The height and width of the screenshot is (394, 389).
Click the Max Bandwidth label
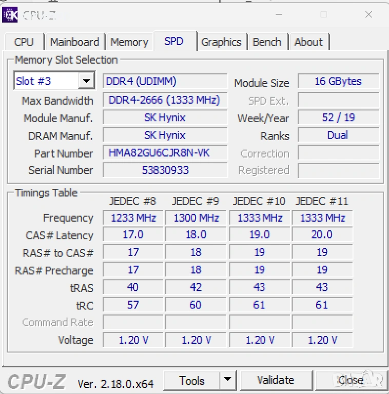[x=57, y=101]
